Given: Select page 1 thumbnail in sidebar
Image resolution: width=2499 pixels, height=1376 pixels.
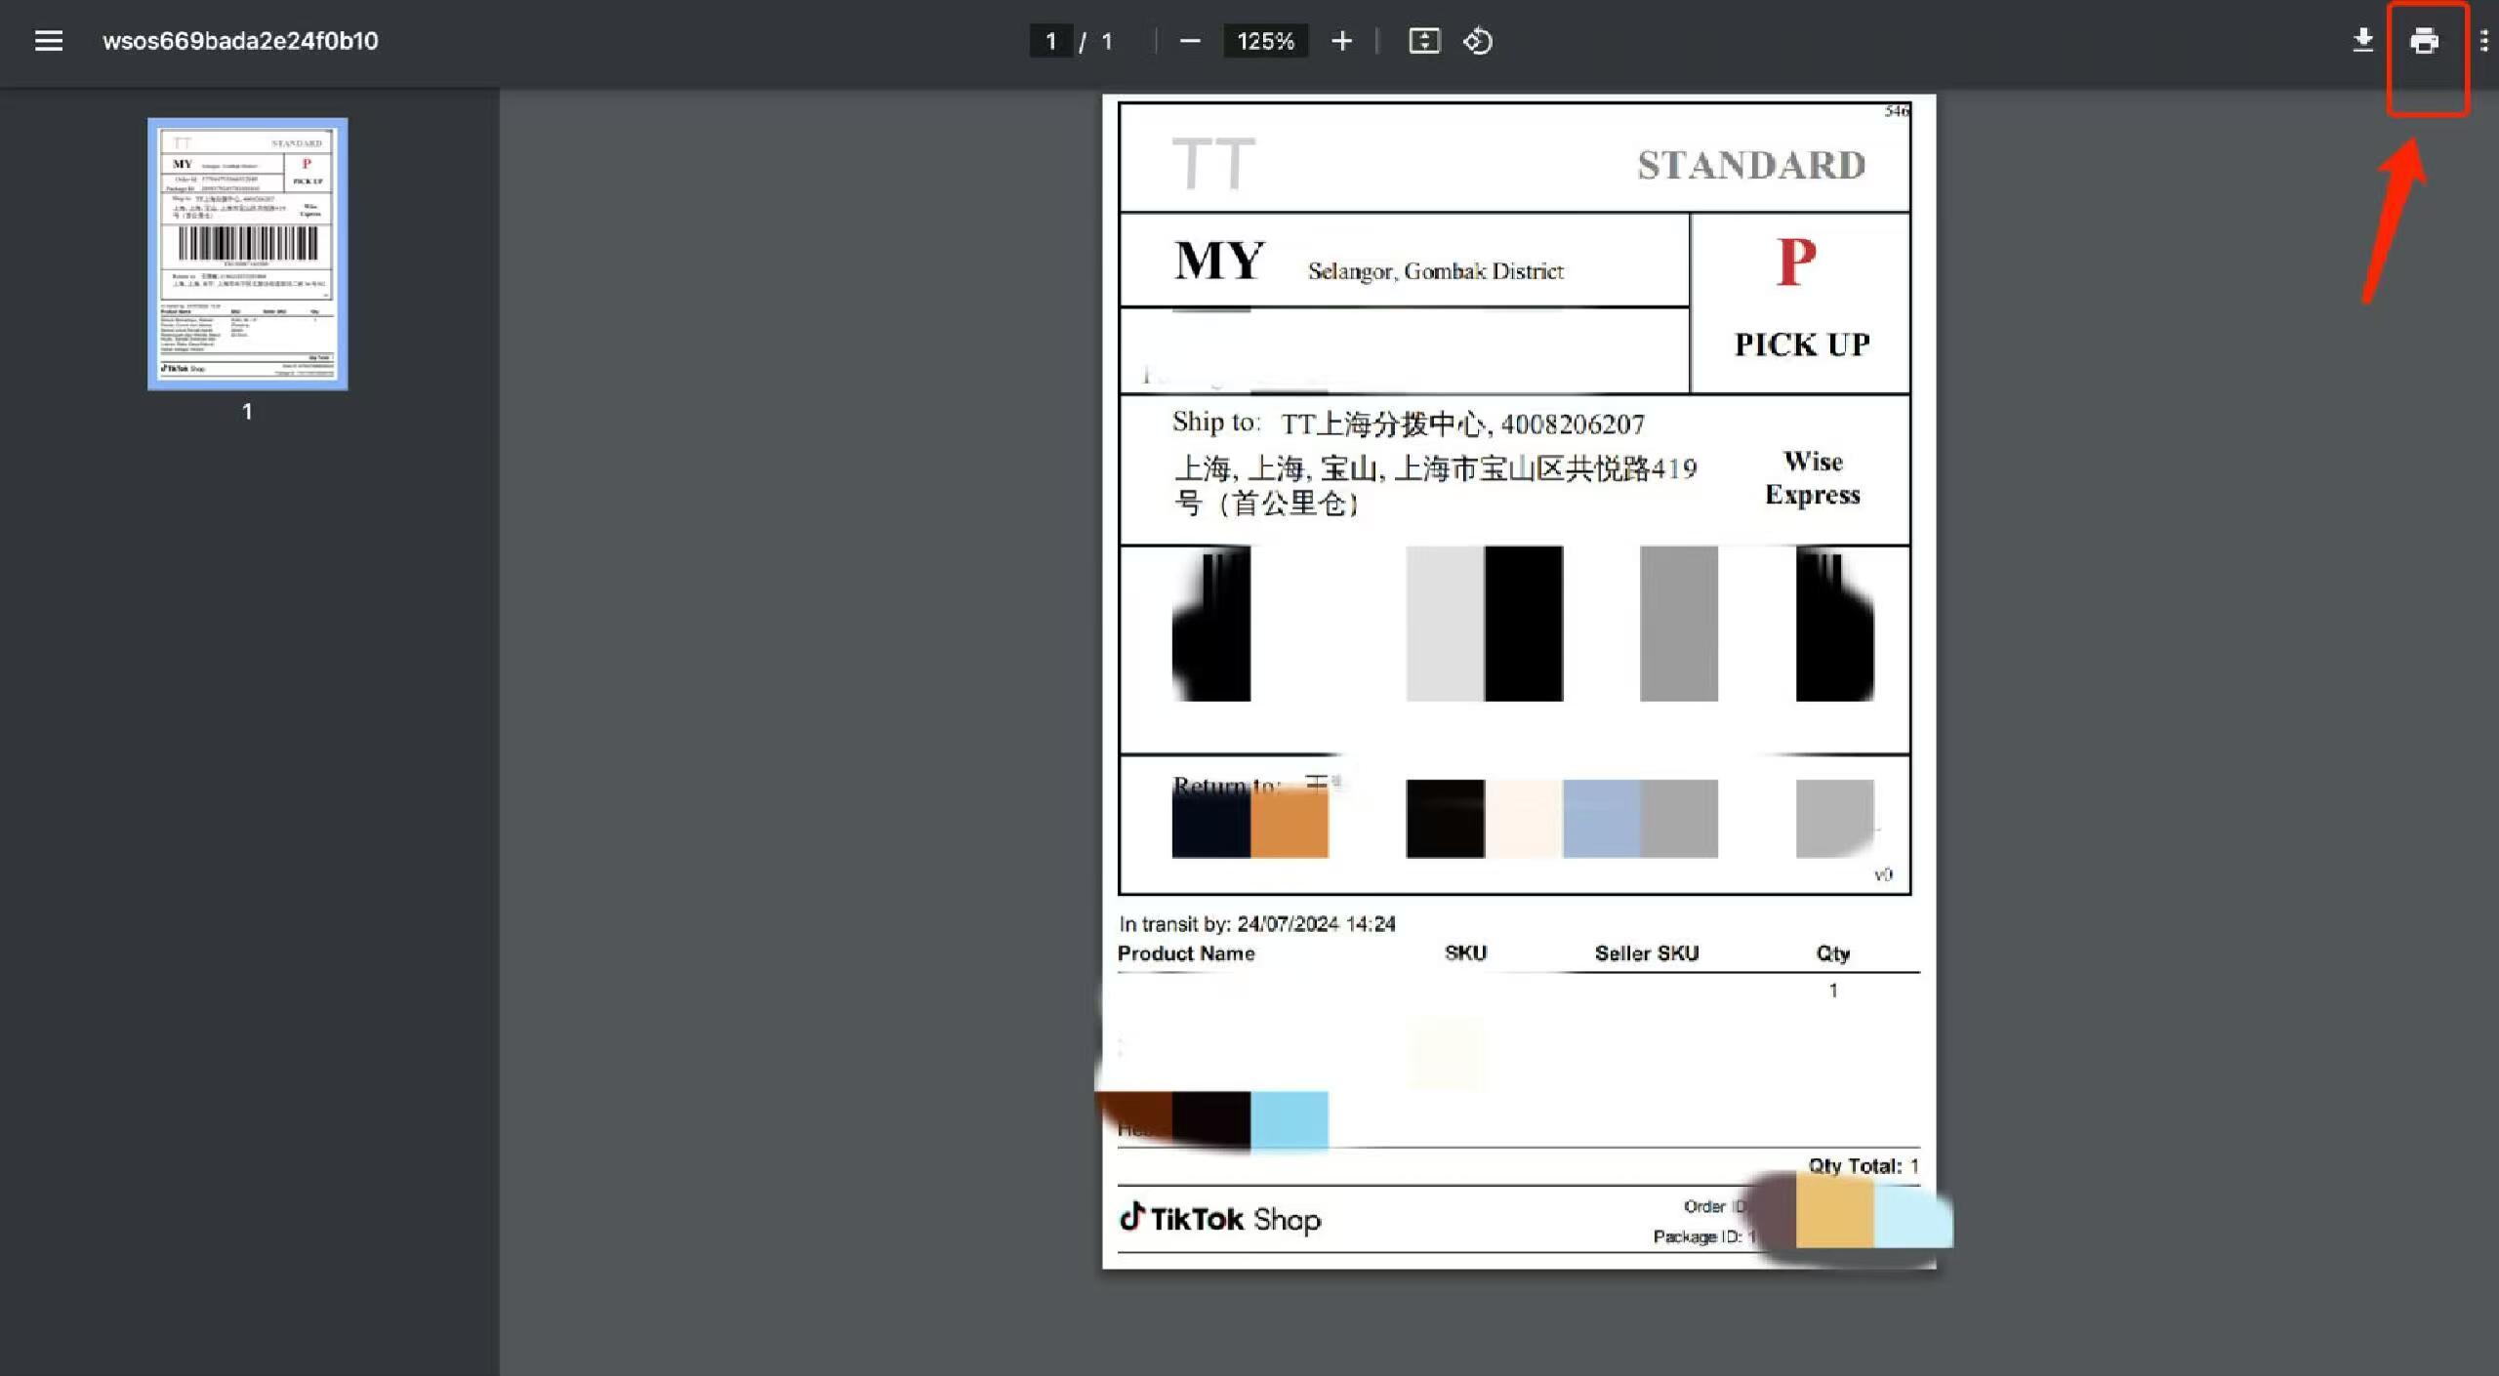Looking at the screenshot, I should pos(247,254).
